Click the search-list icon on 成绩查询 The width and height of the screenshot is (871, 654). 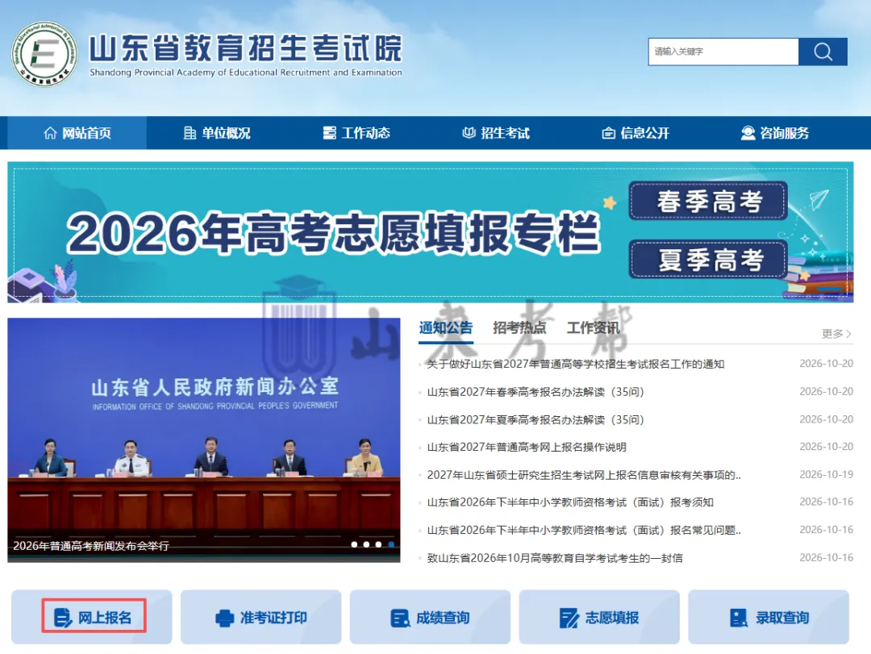pos(400,618)
